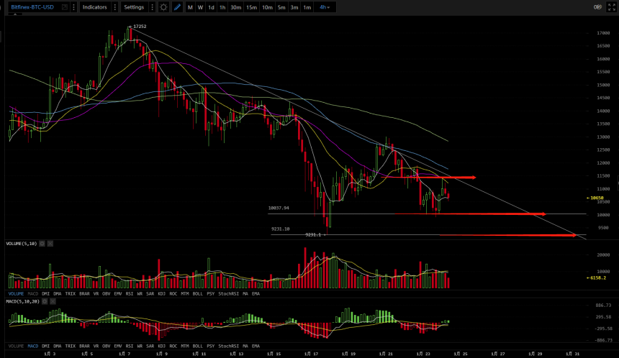Click three-dot handle right of Settings button
Screen dimensions: 619x358
click(150, 7)
